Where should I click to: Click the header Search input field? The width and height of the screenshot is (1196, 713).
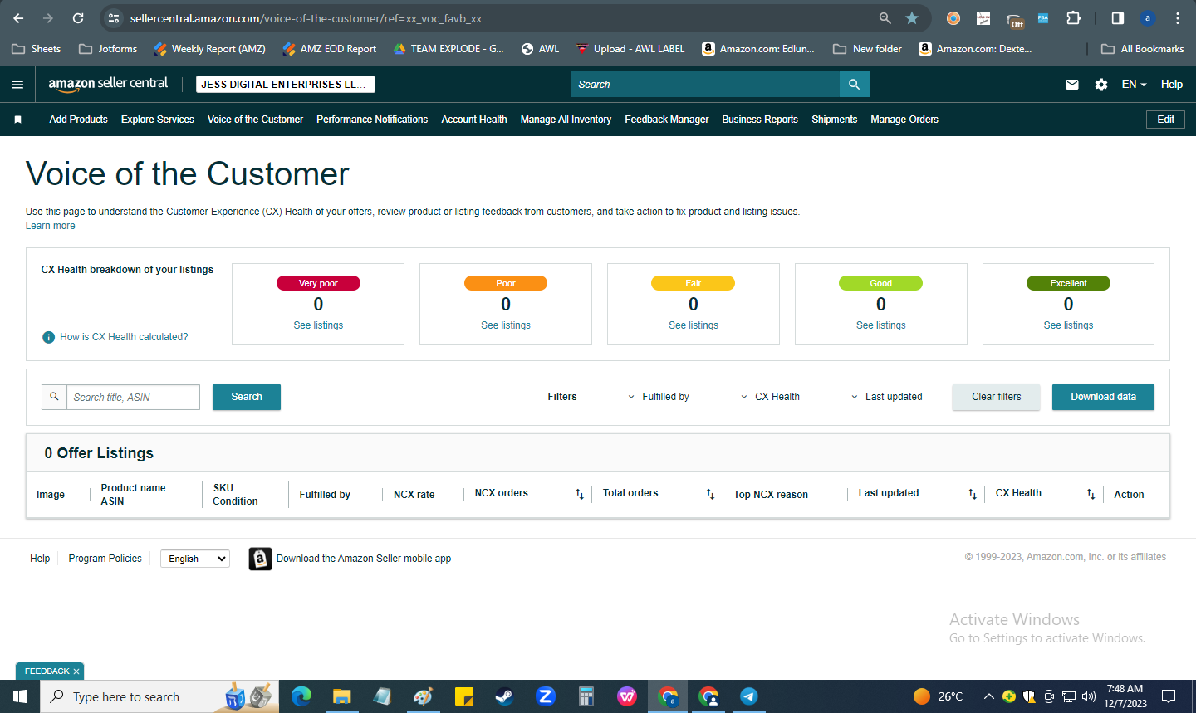(x=705, y=84)
